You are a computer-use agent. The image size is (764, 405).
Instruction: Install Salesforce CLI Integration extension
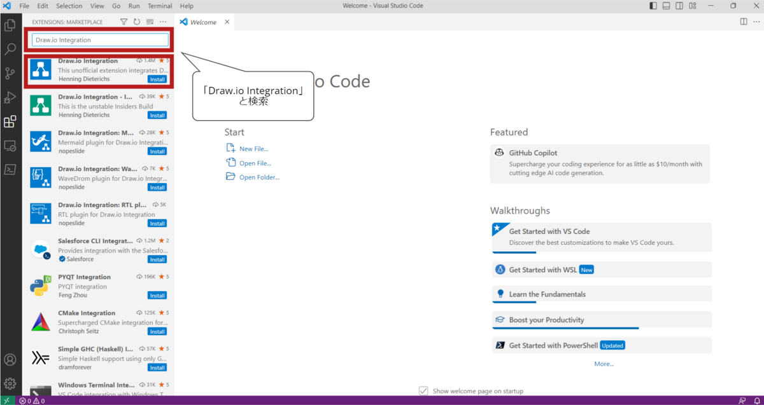[157, 259]
